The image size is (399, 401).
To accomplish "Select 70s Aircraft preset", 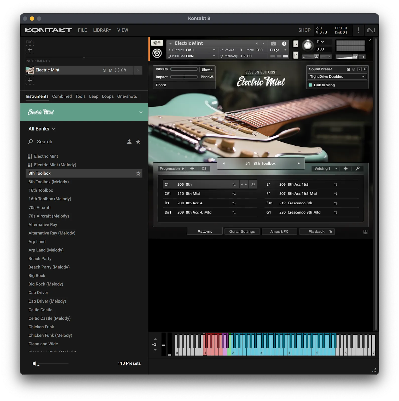I will [x=40, y=208].
